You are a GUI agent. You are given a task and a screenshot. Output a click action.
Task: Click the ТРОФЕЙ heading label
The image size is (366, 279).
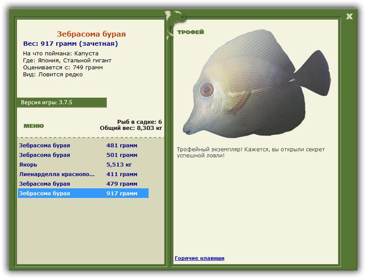pyautogui.click(x=190, y=32)
